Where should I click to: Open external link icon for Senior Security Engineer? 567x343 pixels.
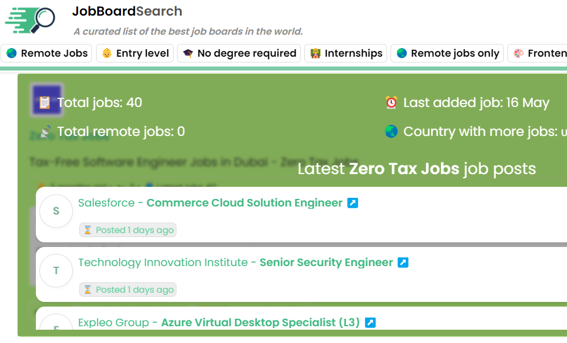(403, 263)
